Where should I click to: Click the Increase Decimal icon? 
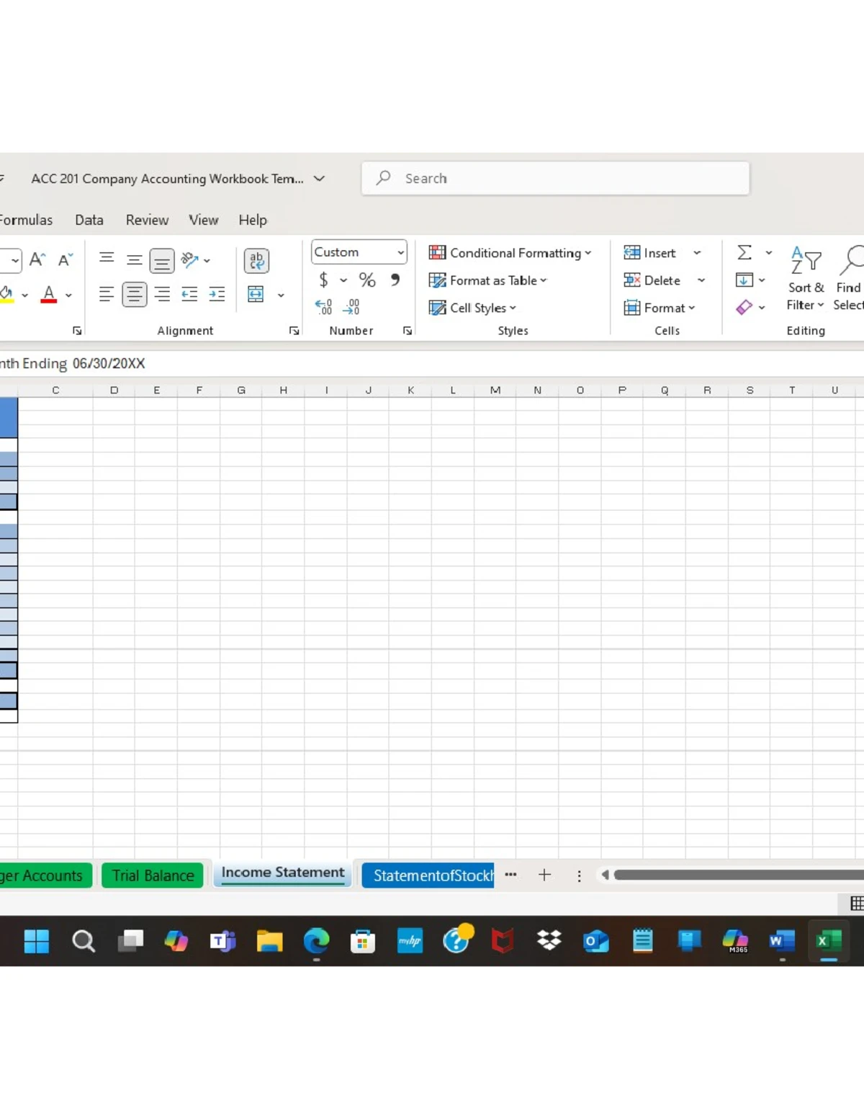325,306
